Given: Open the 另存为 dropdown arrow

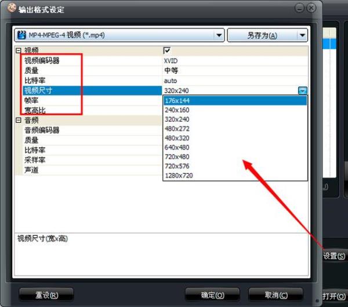Looking at the screenshot, I should tap(302, 35).
